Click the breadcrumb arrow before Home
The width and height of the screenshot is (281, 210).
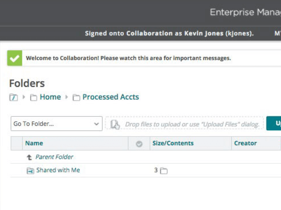[x=24, y=97]
